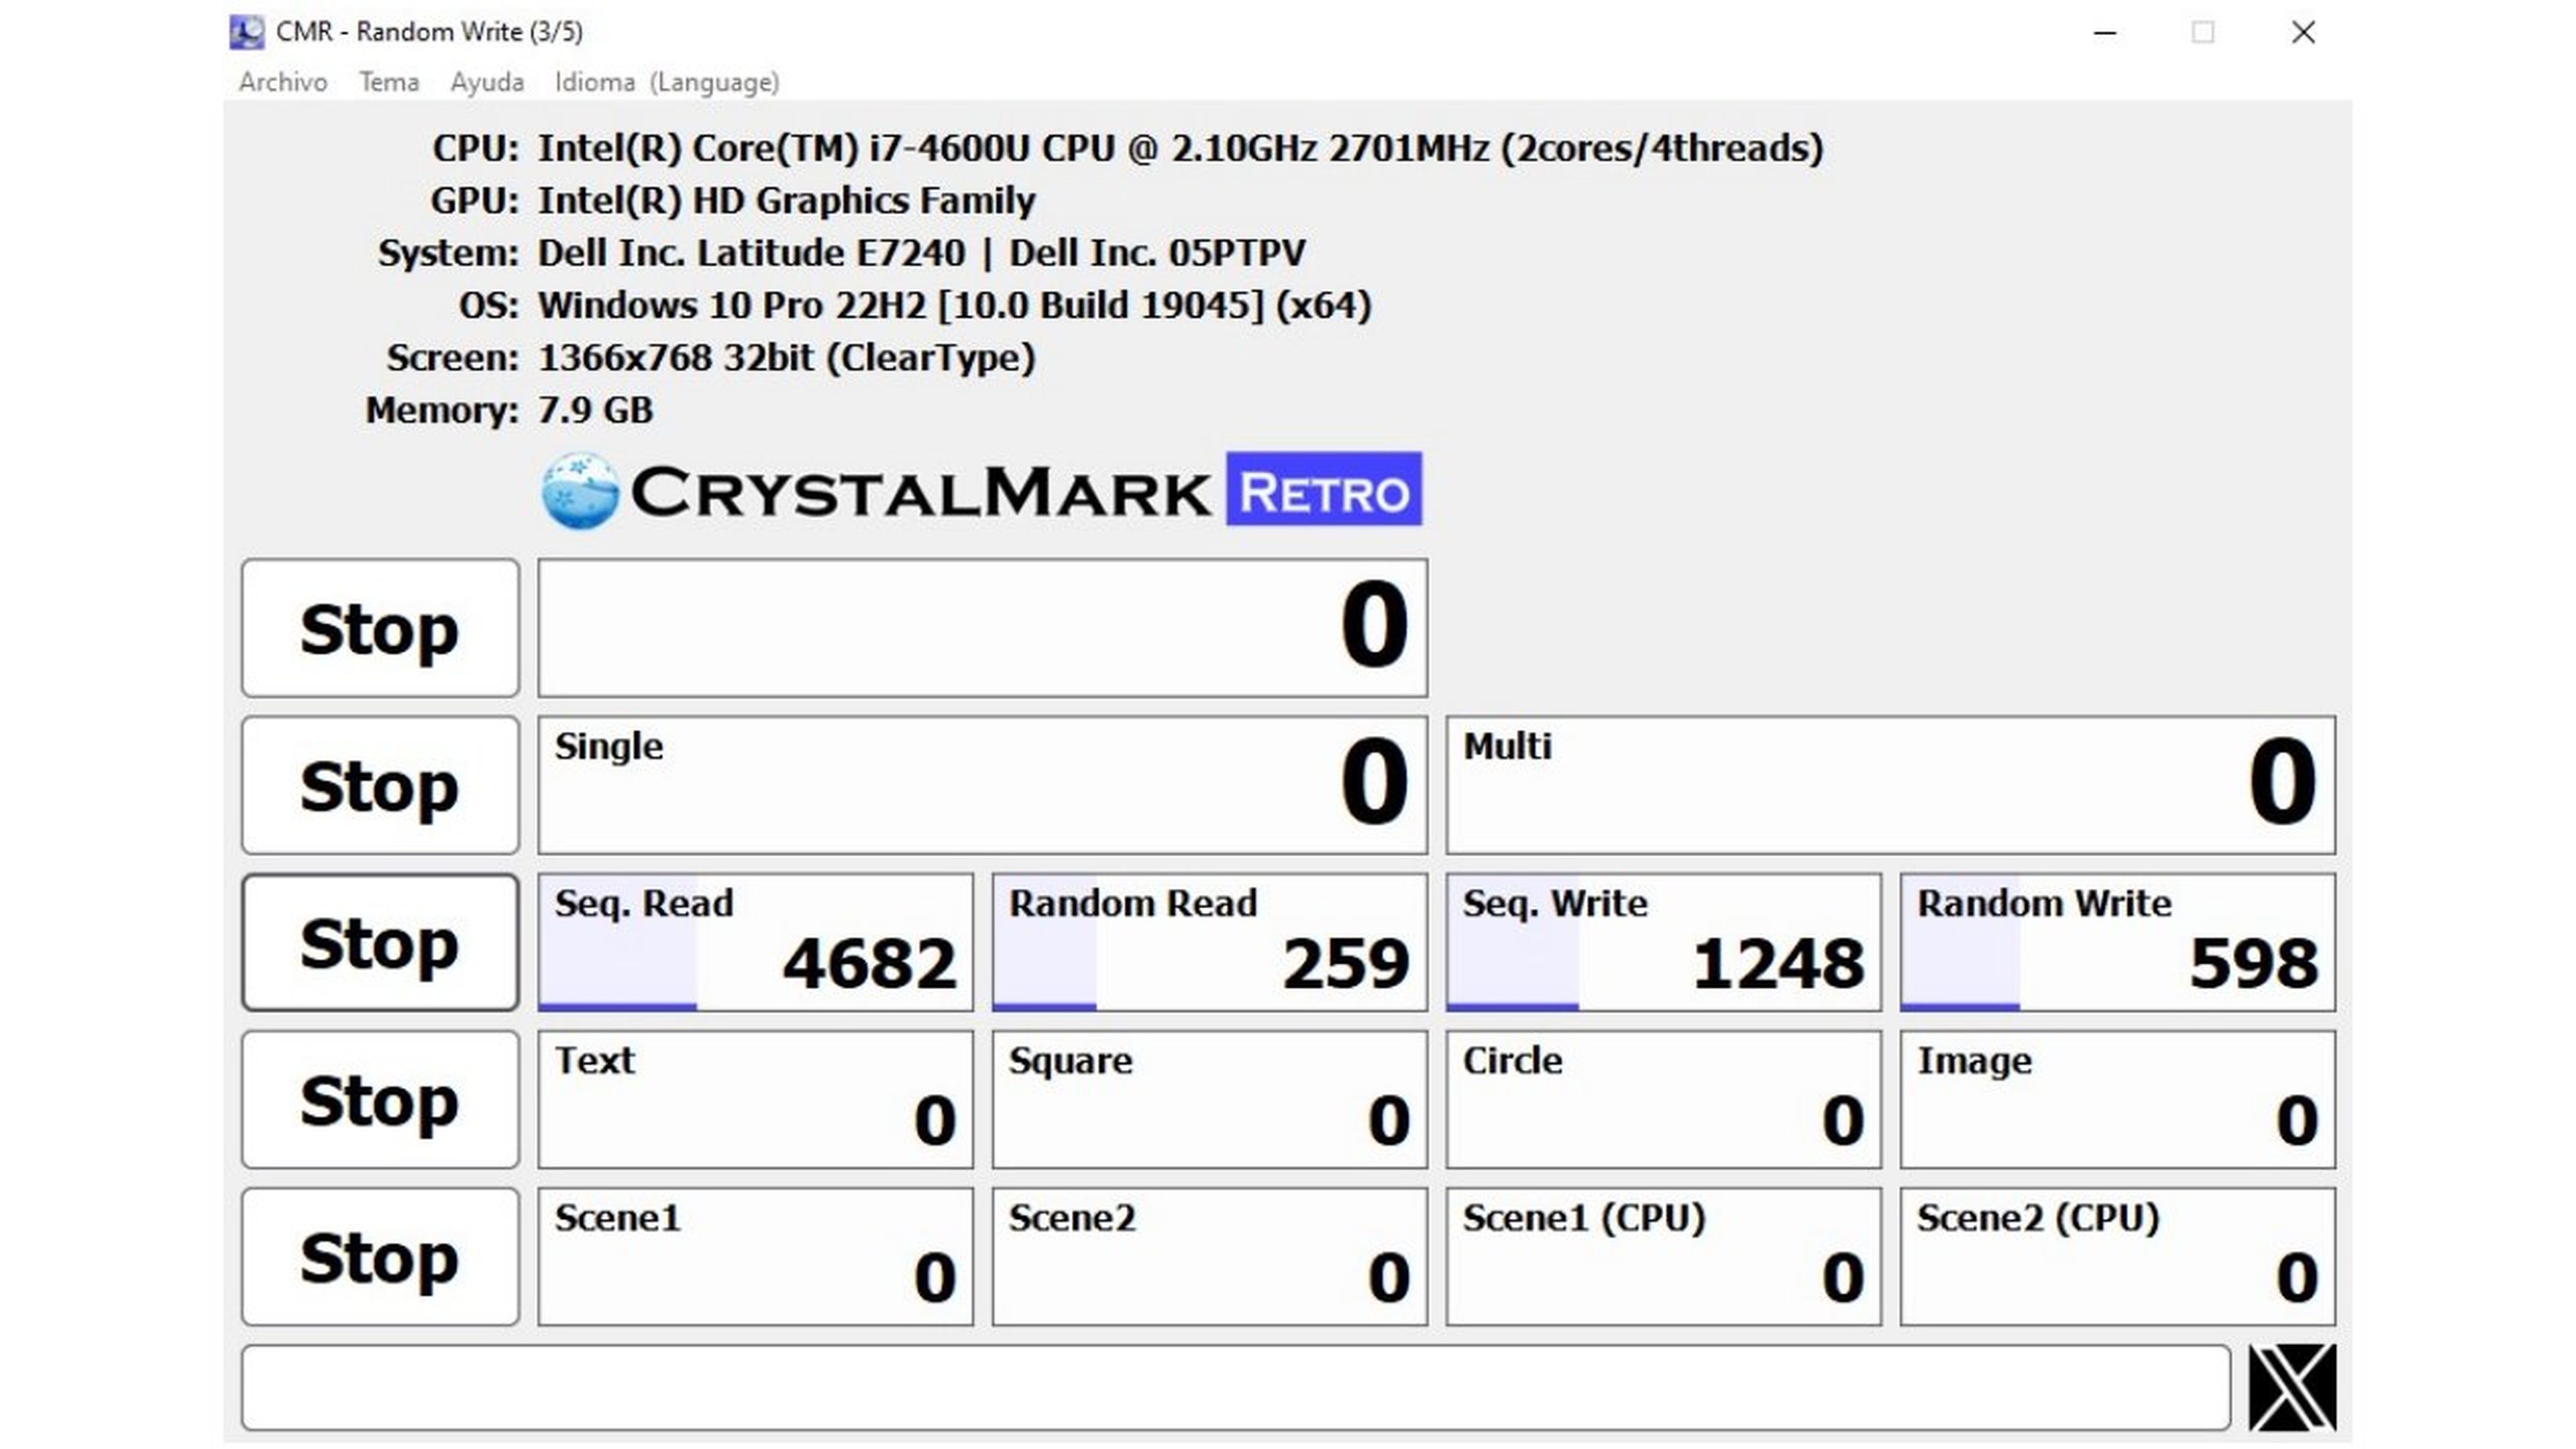Viewport: 2576px width, 1449px height.
Task: Click the Scene2 (CPU) score cell
Action: click(x=2118, y=1257)
